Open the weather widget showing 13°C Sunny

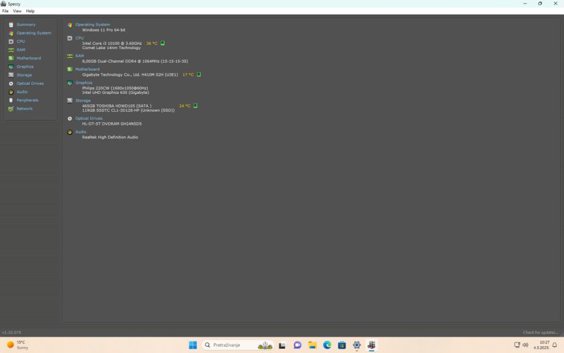click(17, 345)
